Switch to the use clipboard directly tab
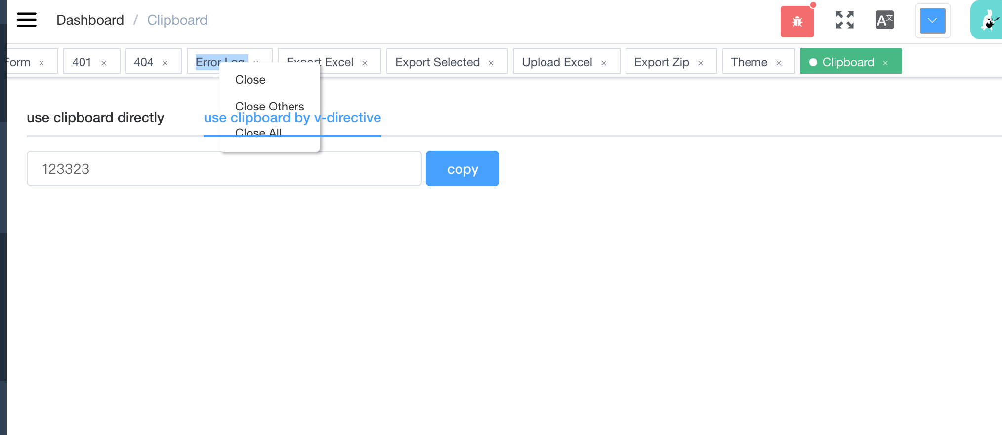The image size is (1002, 435). [x=95, y=118]
